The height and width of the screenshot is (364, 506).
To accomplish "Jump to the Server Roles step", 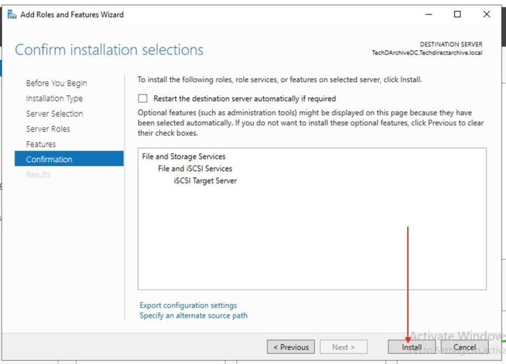I will coord(48,129).
